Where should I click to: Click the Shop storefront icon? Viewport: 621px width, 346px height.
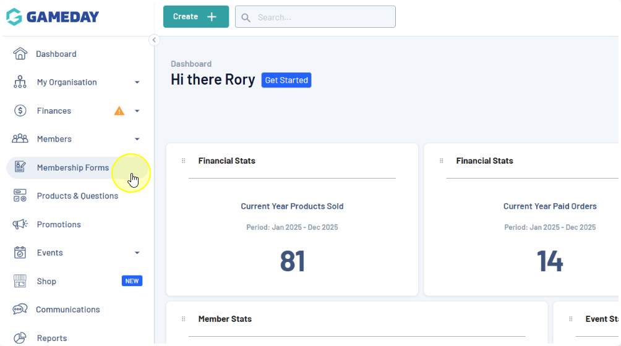(x=20, y=281)
